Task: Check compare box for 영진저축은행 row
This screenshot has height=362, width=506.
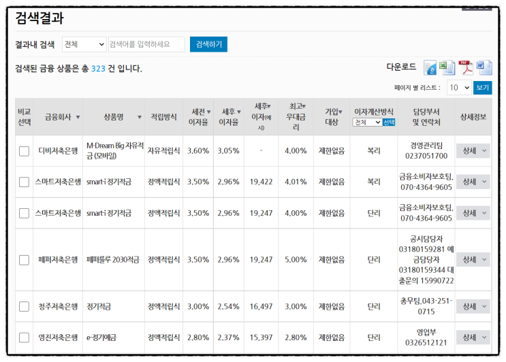Action: coord(25,338)
